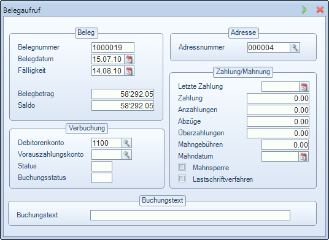Focus the Buchungstext input field
Screen dimensions: 329x240
click(x=190, y=216)
